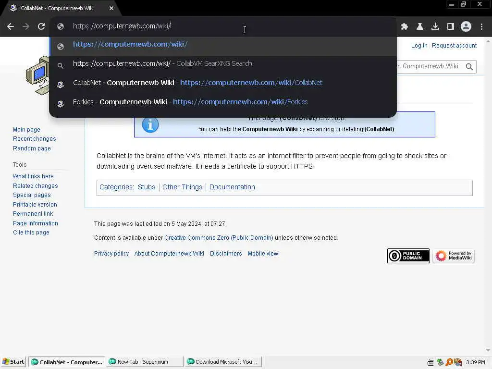
Task: Click the page scrollbar down arrow
Action: coord(488,350)
